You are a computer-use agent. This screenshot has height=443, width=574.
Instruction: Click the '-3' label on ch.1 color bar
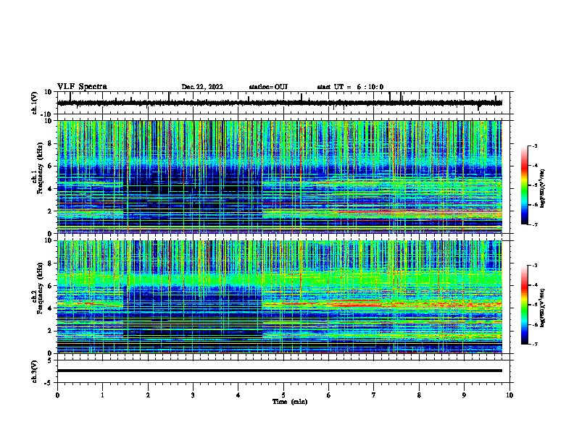534,146
